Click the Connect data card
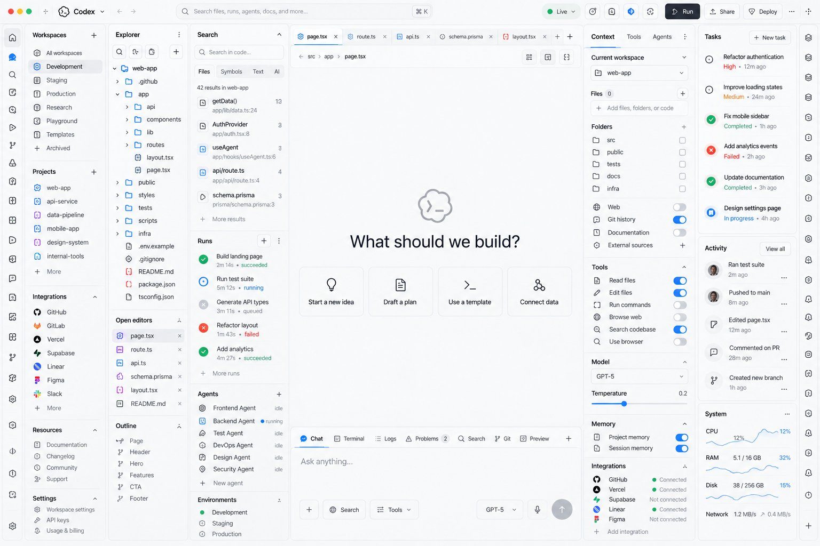This screenshot has height=546, width=820. pos(539,291)
